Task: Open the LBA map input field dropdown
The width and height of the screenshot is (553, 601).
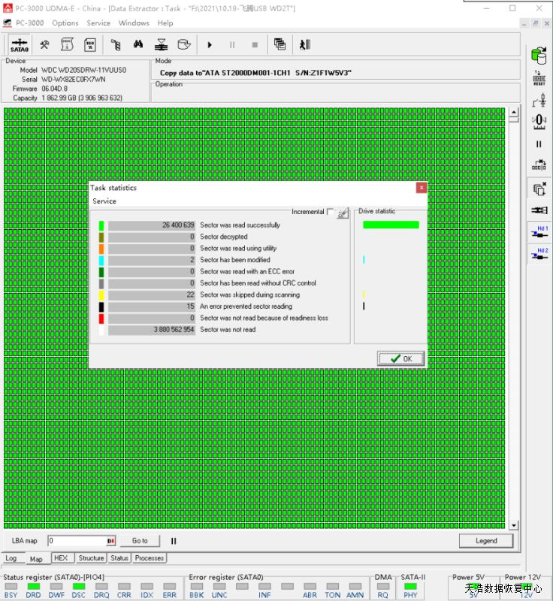Action: point(110,540)
